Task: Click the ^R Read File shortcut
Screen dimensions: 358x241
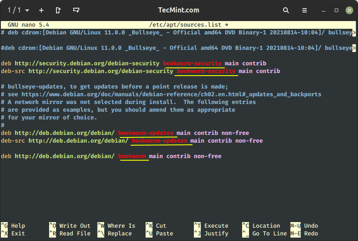Action: point(70,233)
